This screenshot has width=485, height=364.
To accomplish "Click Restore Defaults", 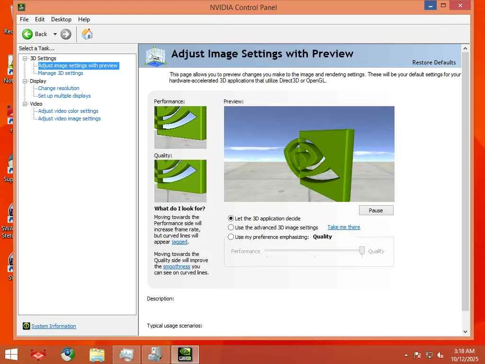I will pyautogui.click(x=434, y=62).
